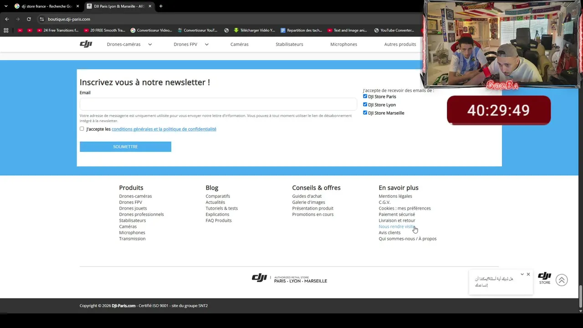Uncheck the DJI Store Paris checkbox
The height and width of the screenshot is (328, 583).
(x=365, y=97)
